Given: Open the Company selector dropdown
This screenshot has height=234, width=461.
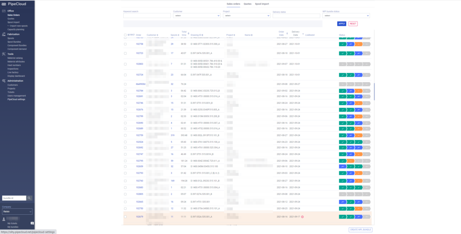Looking at the screenshot, I should (17, 212).
